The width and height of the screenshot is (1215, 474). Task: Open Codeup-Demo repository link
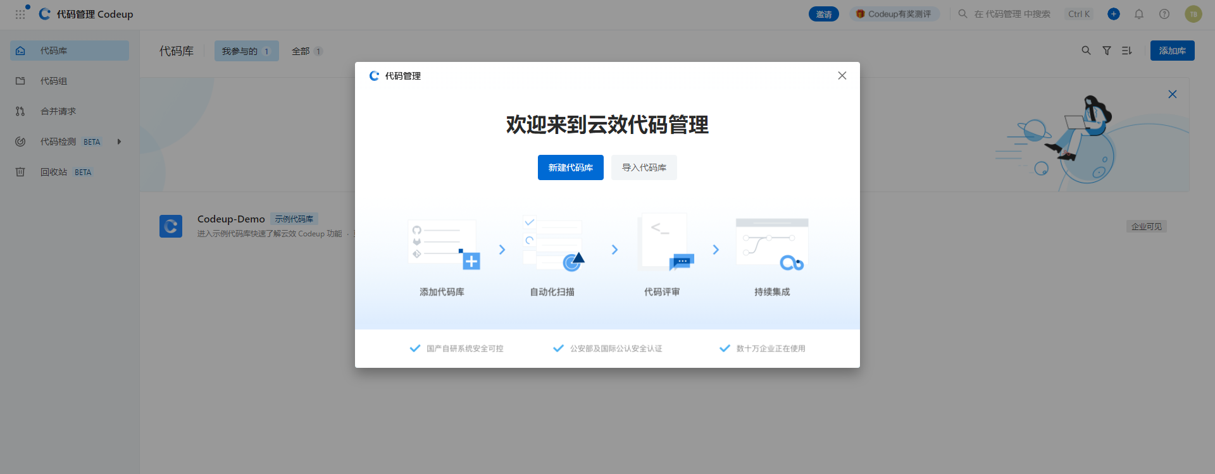pyautogui.click(x=231, y=219)
